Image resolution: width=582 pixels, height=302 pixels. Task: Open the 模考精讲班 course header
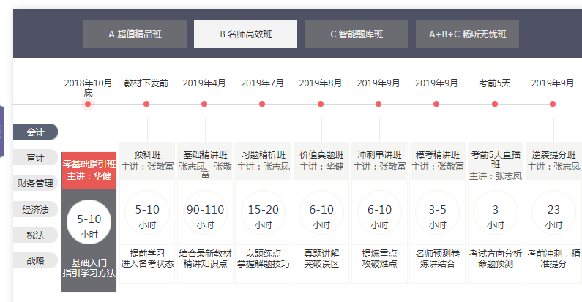(438, 160)
